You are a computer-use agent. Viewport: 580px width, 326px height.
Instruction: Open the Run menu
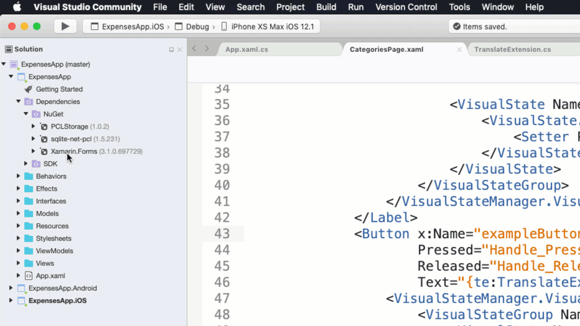pyautogui.click(x=356, y=7)
